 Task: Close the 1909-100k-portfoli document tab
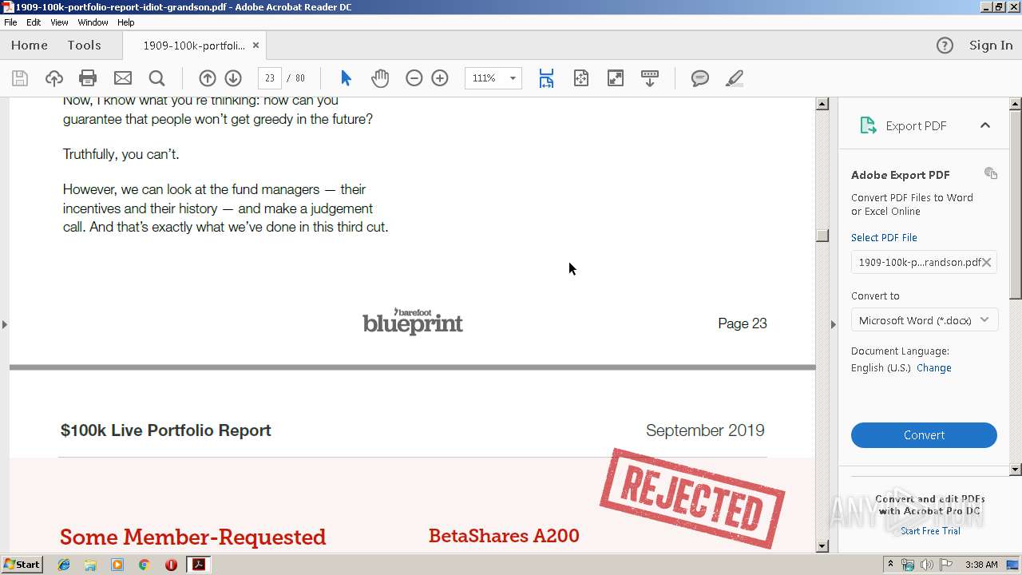point(255,46)
